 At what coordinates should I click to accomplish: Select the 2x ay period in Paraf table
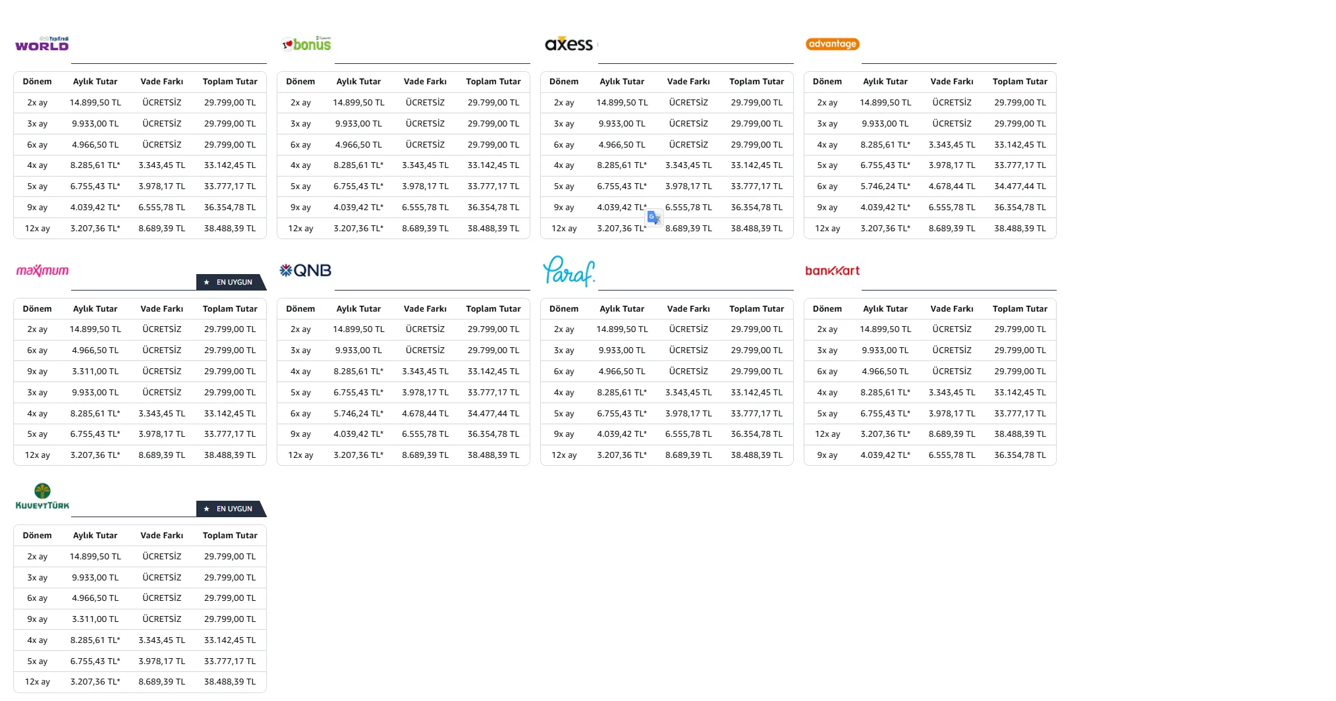pyautogui.click(x=565, y=329)
